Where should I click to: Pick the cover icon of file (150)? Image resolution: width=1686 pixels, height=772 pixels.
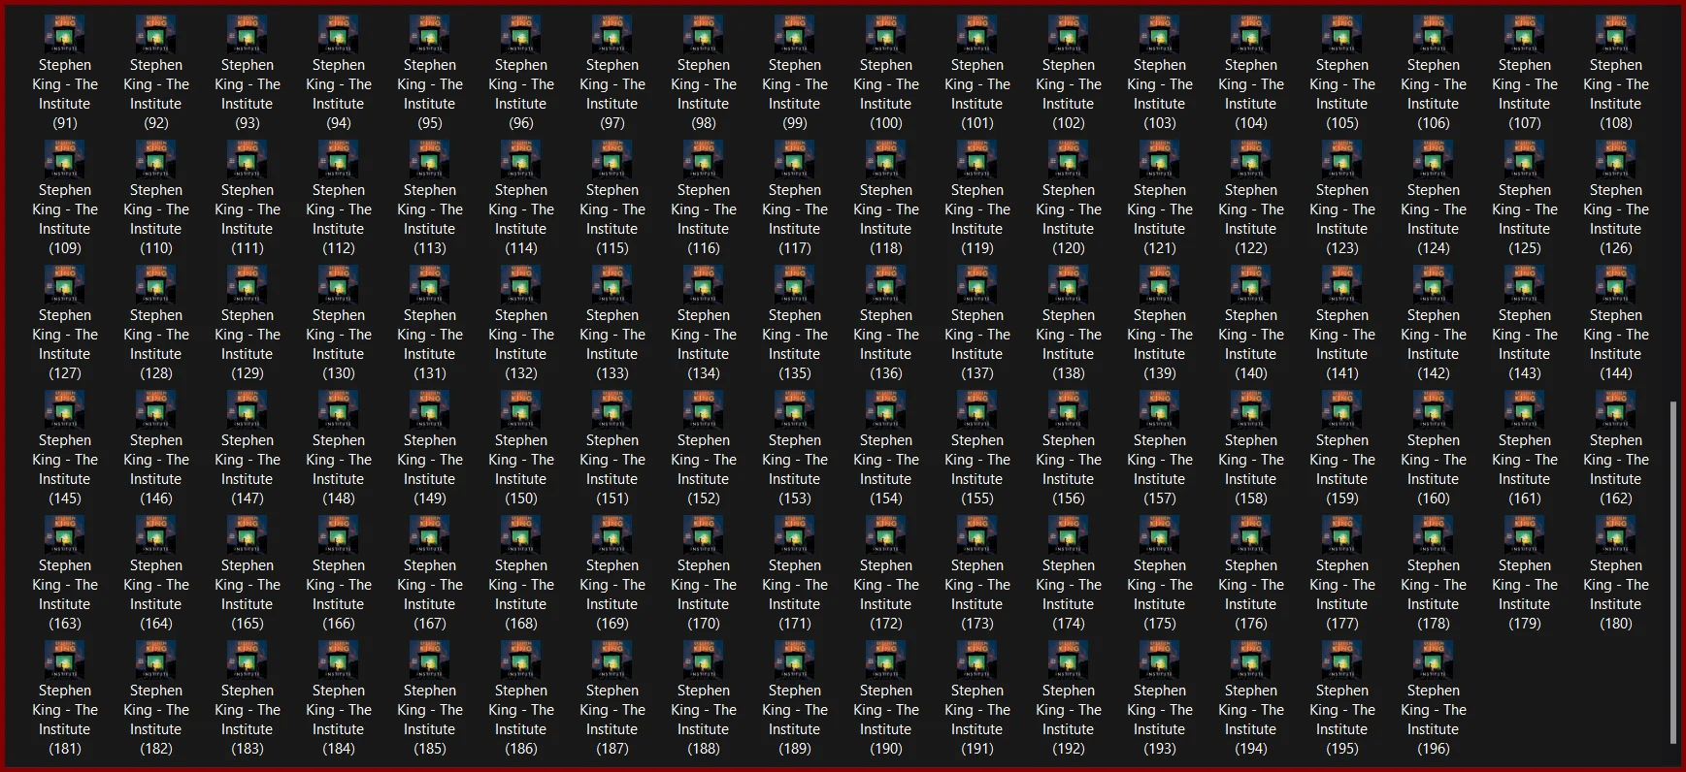521,410
